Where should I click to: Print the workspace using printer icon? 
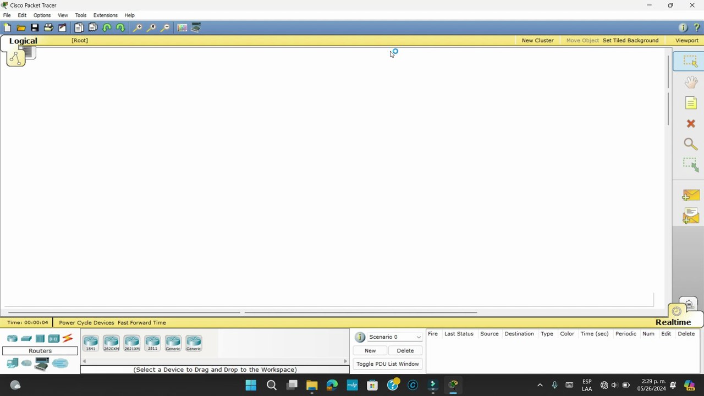pyautogui.click(x=48, y=28)
